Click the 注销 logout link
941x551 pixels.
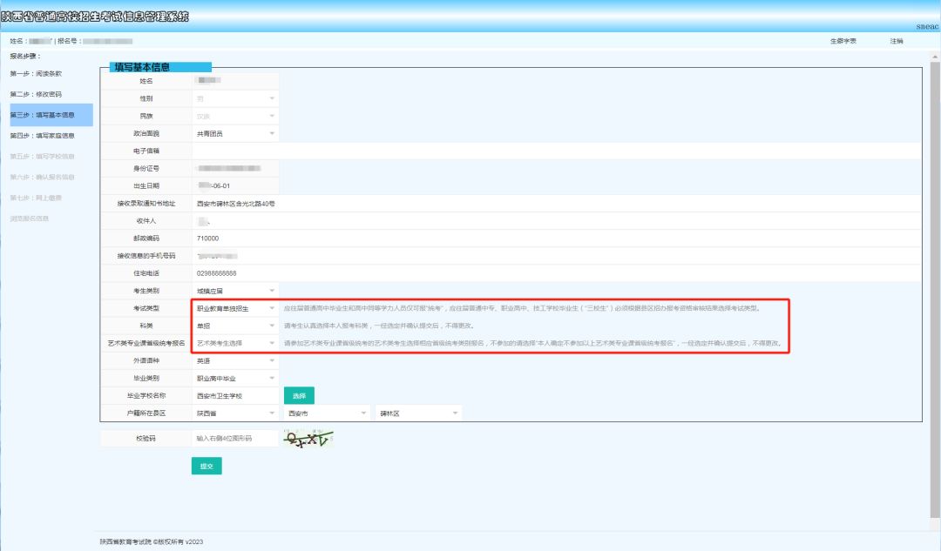pyautogui.click(x=897, y=41)
